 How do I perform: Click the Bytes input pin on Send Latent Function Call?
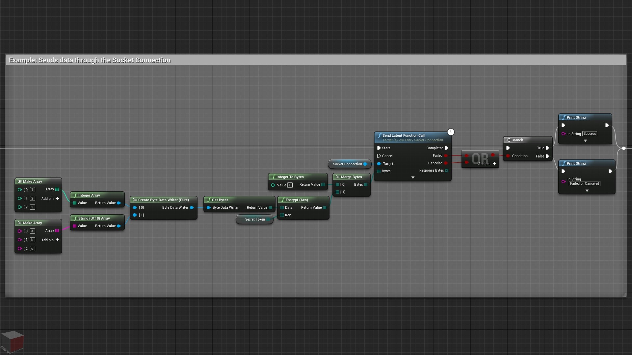click(x=379, y=171)
